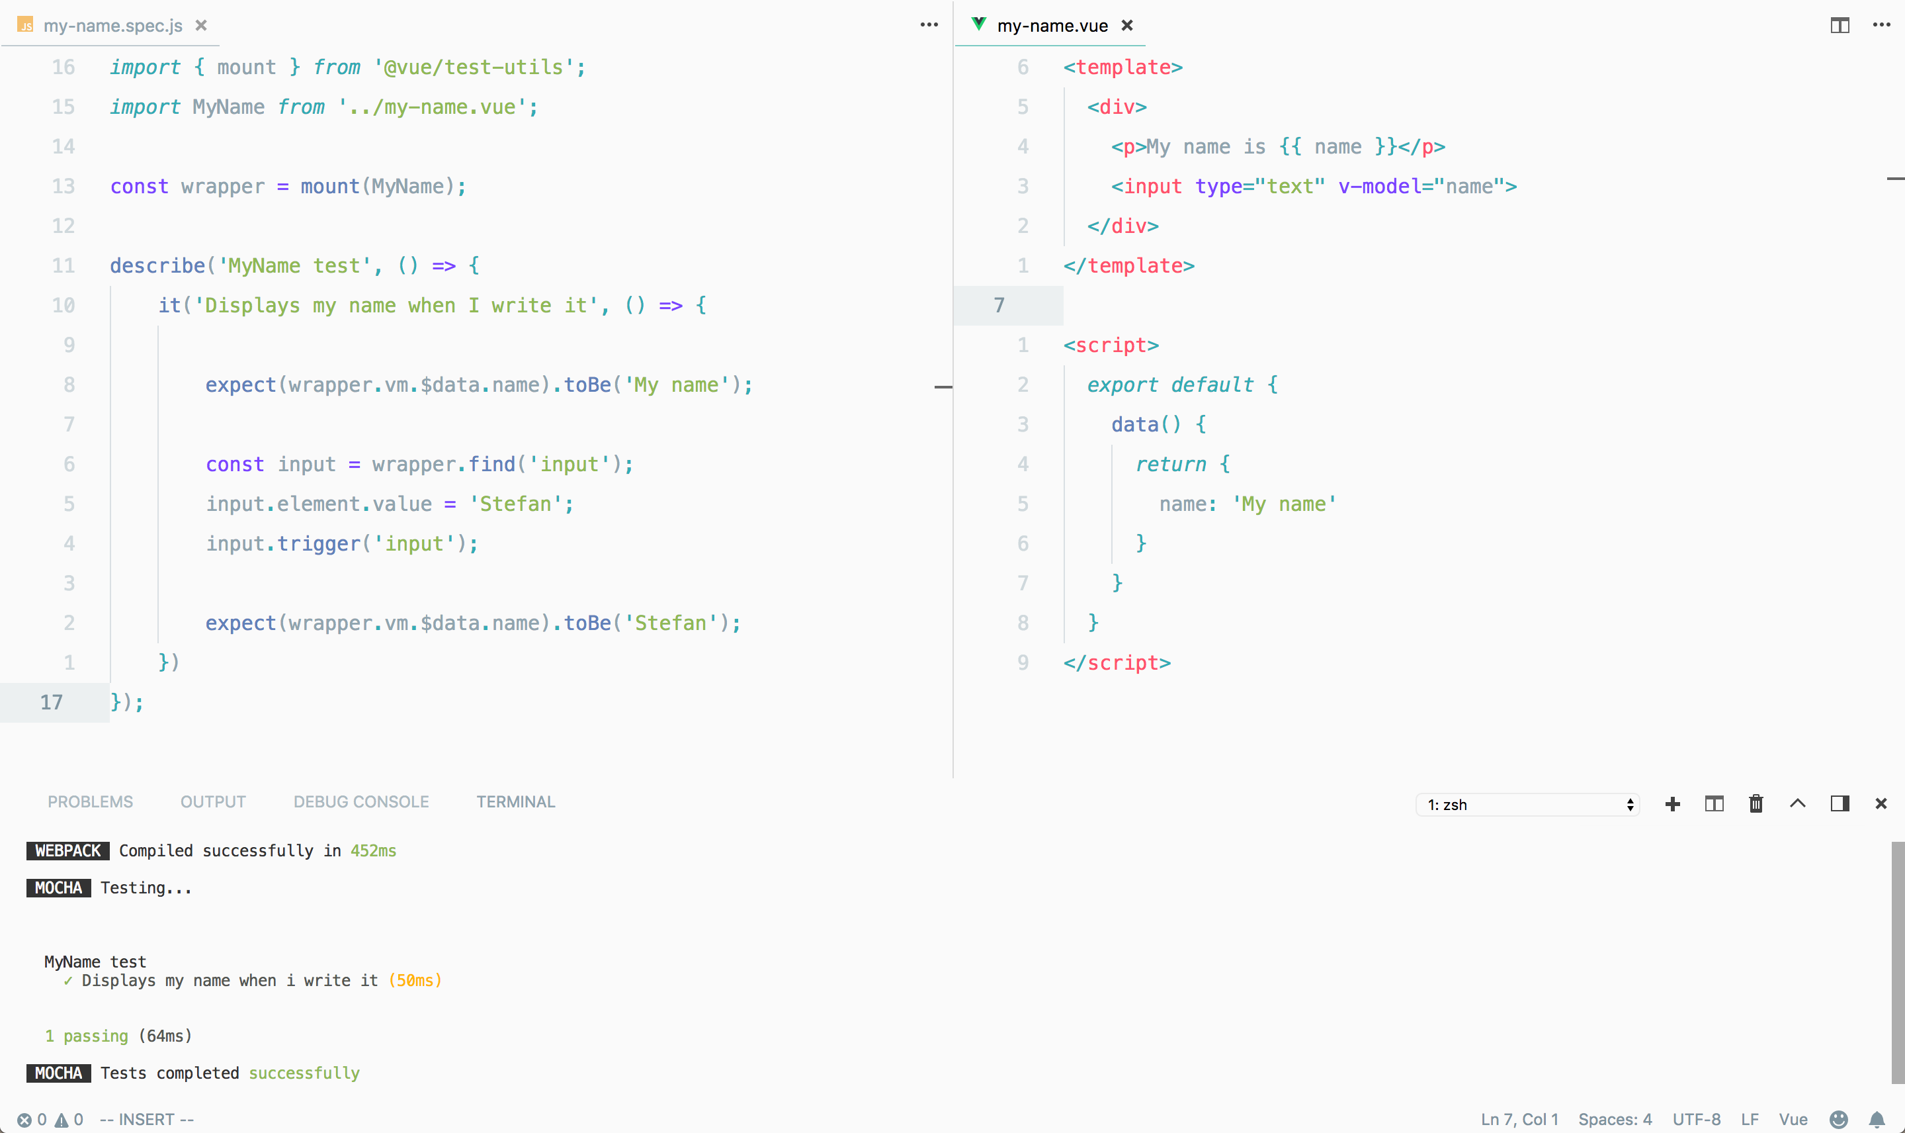Click the feedback smiley icon
1905x1133 pixels.
click(x=1839, y=1119)
